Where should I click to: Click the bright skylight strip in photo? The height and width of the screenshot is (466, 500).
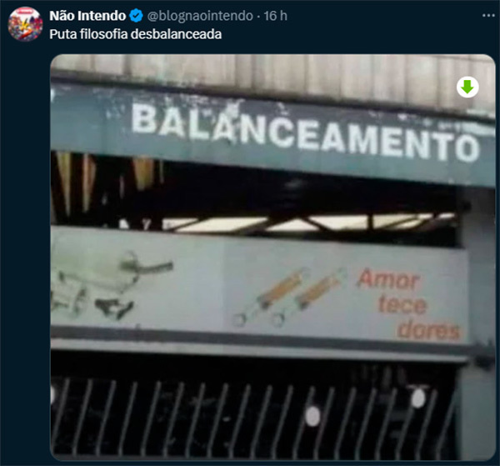click(x=306, y=223)
